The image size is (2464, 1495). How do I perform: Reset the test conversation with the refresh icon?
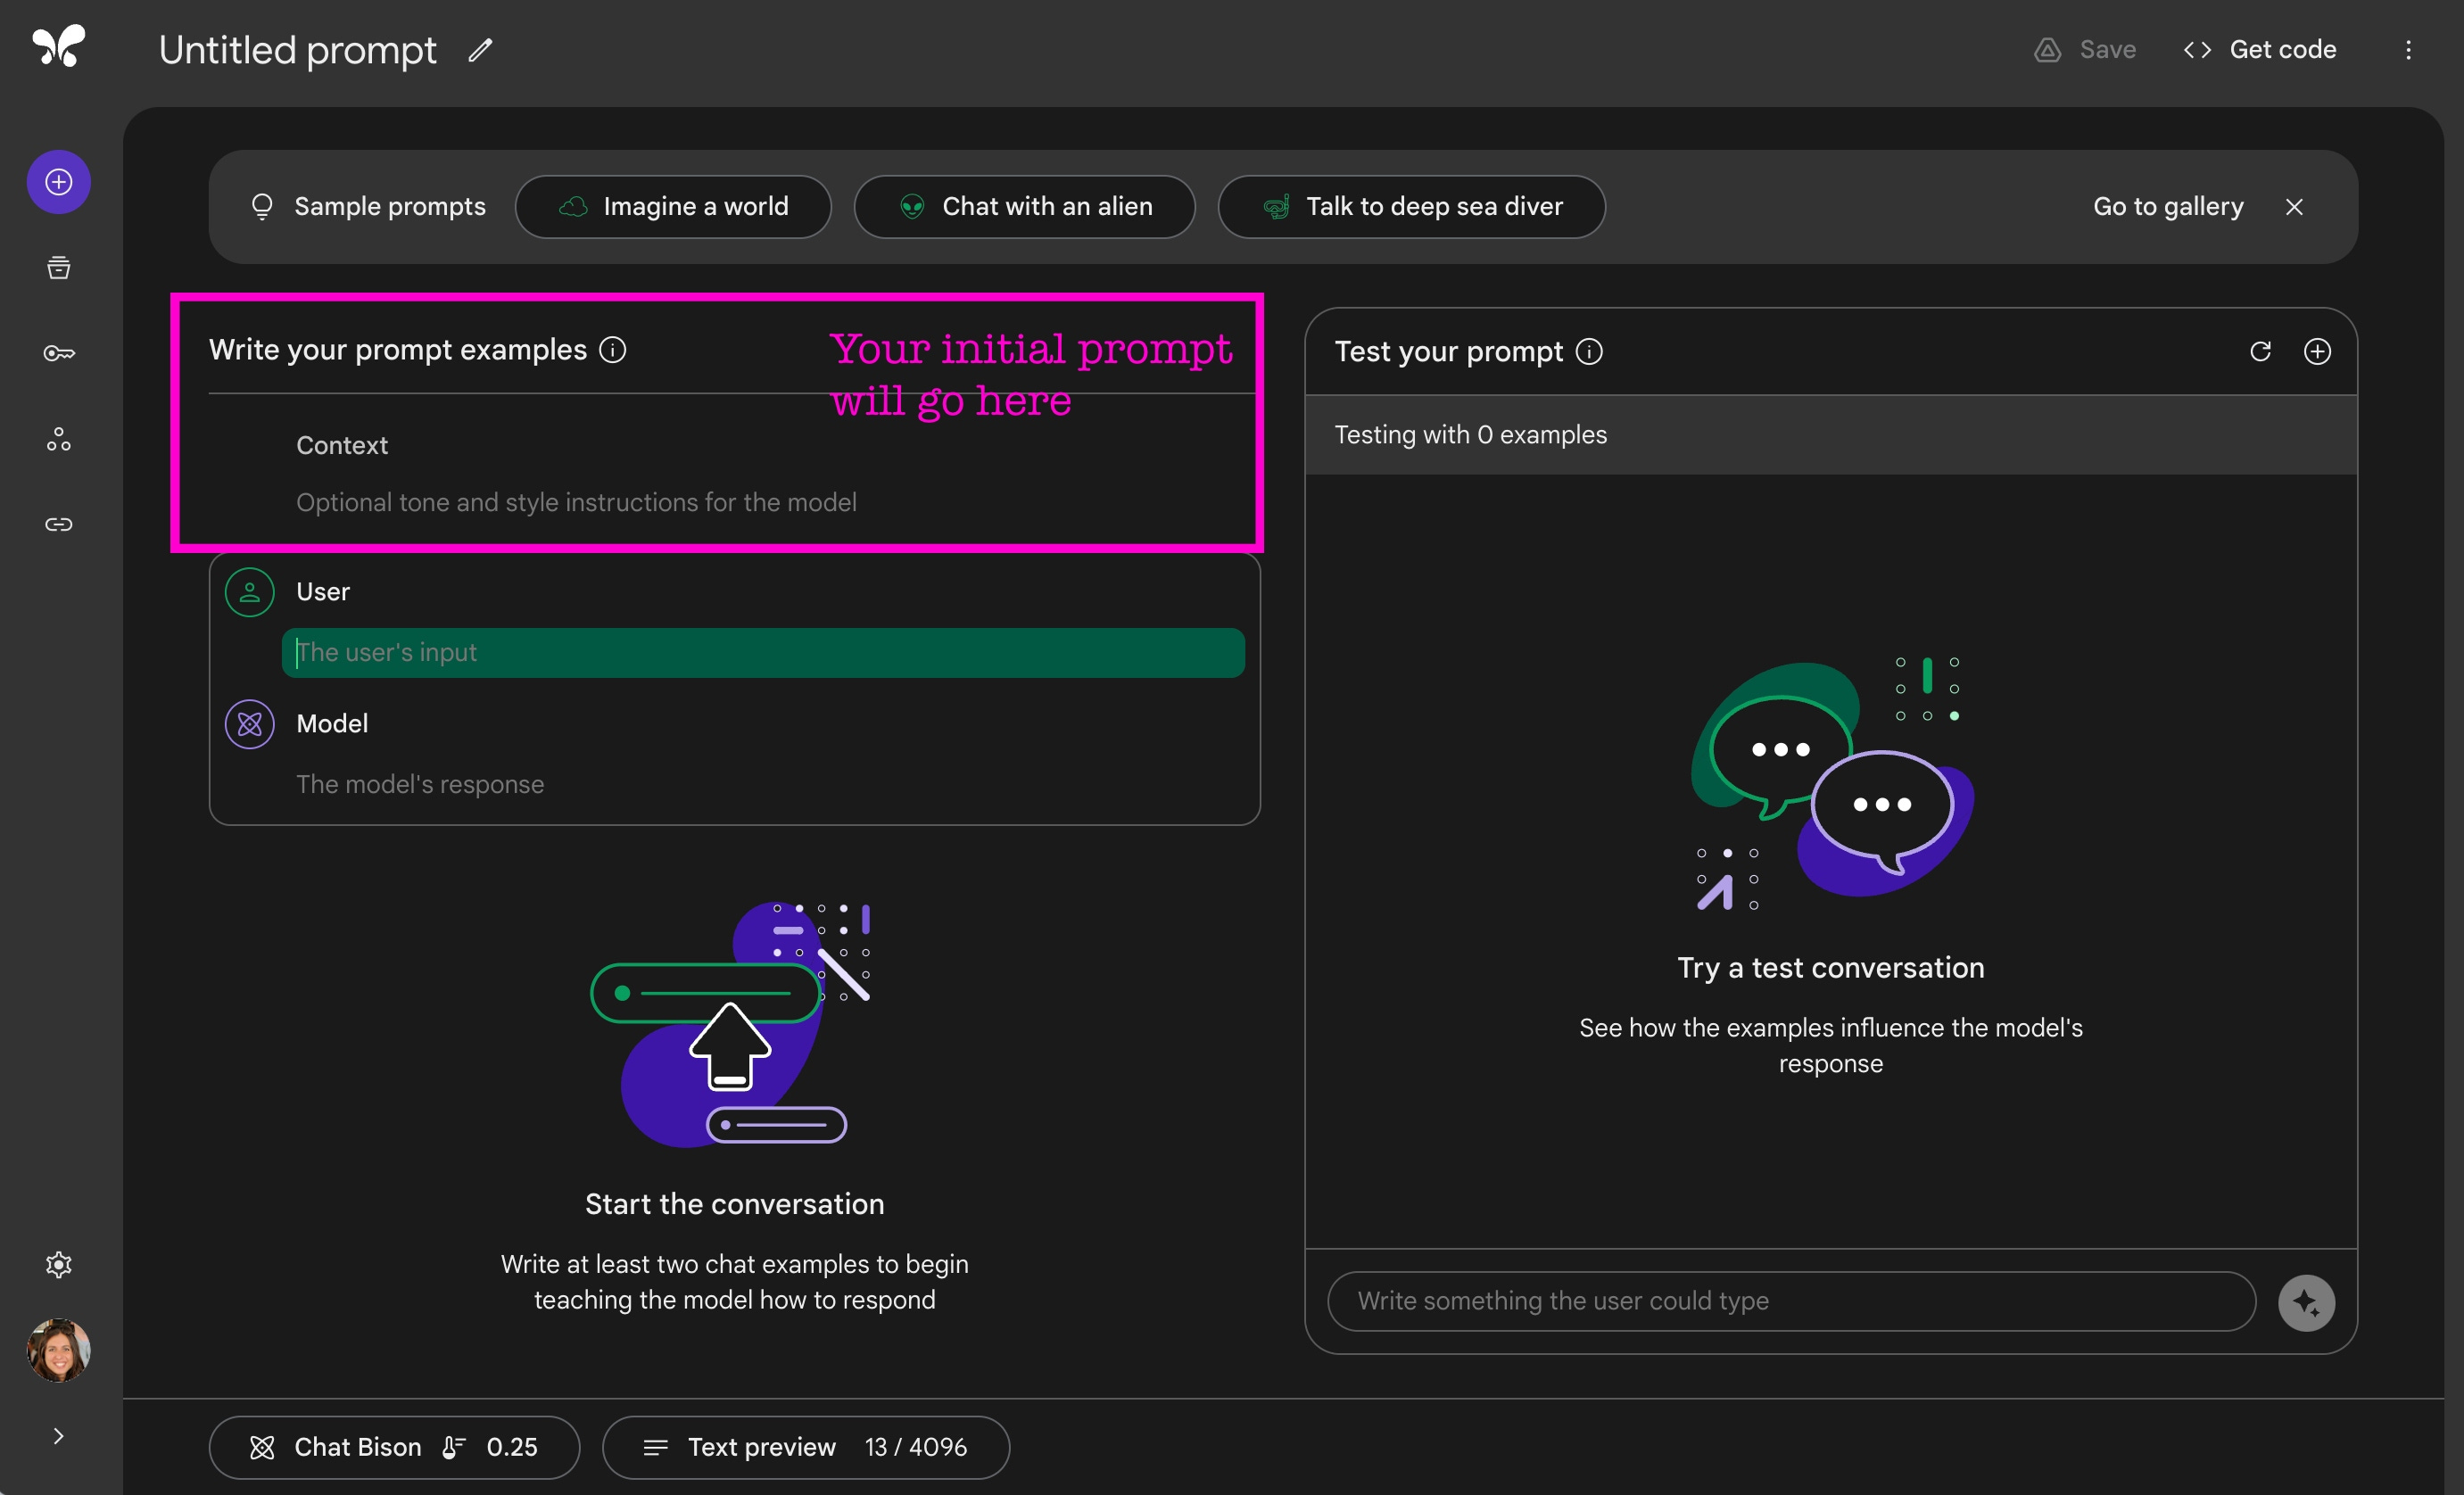[2260, 352]
